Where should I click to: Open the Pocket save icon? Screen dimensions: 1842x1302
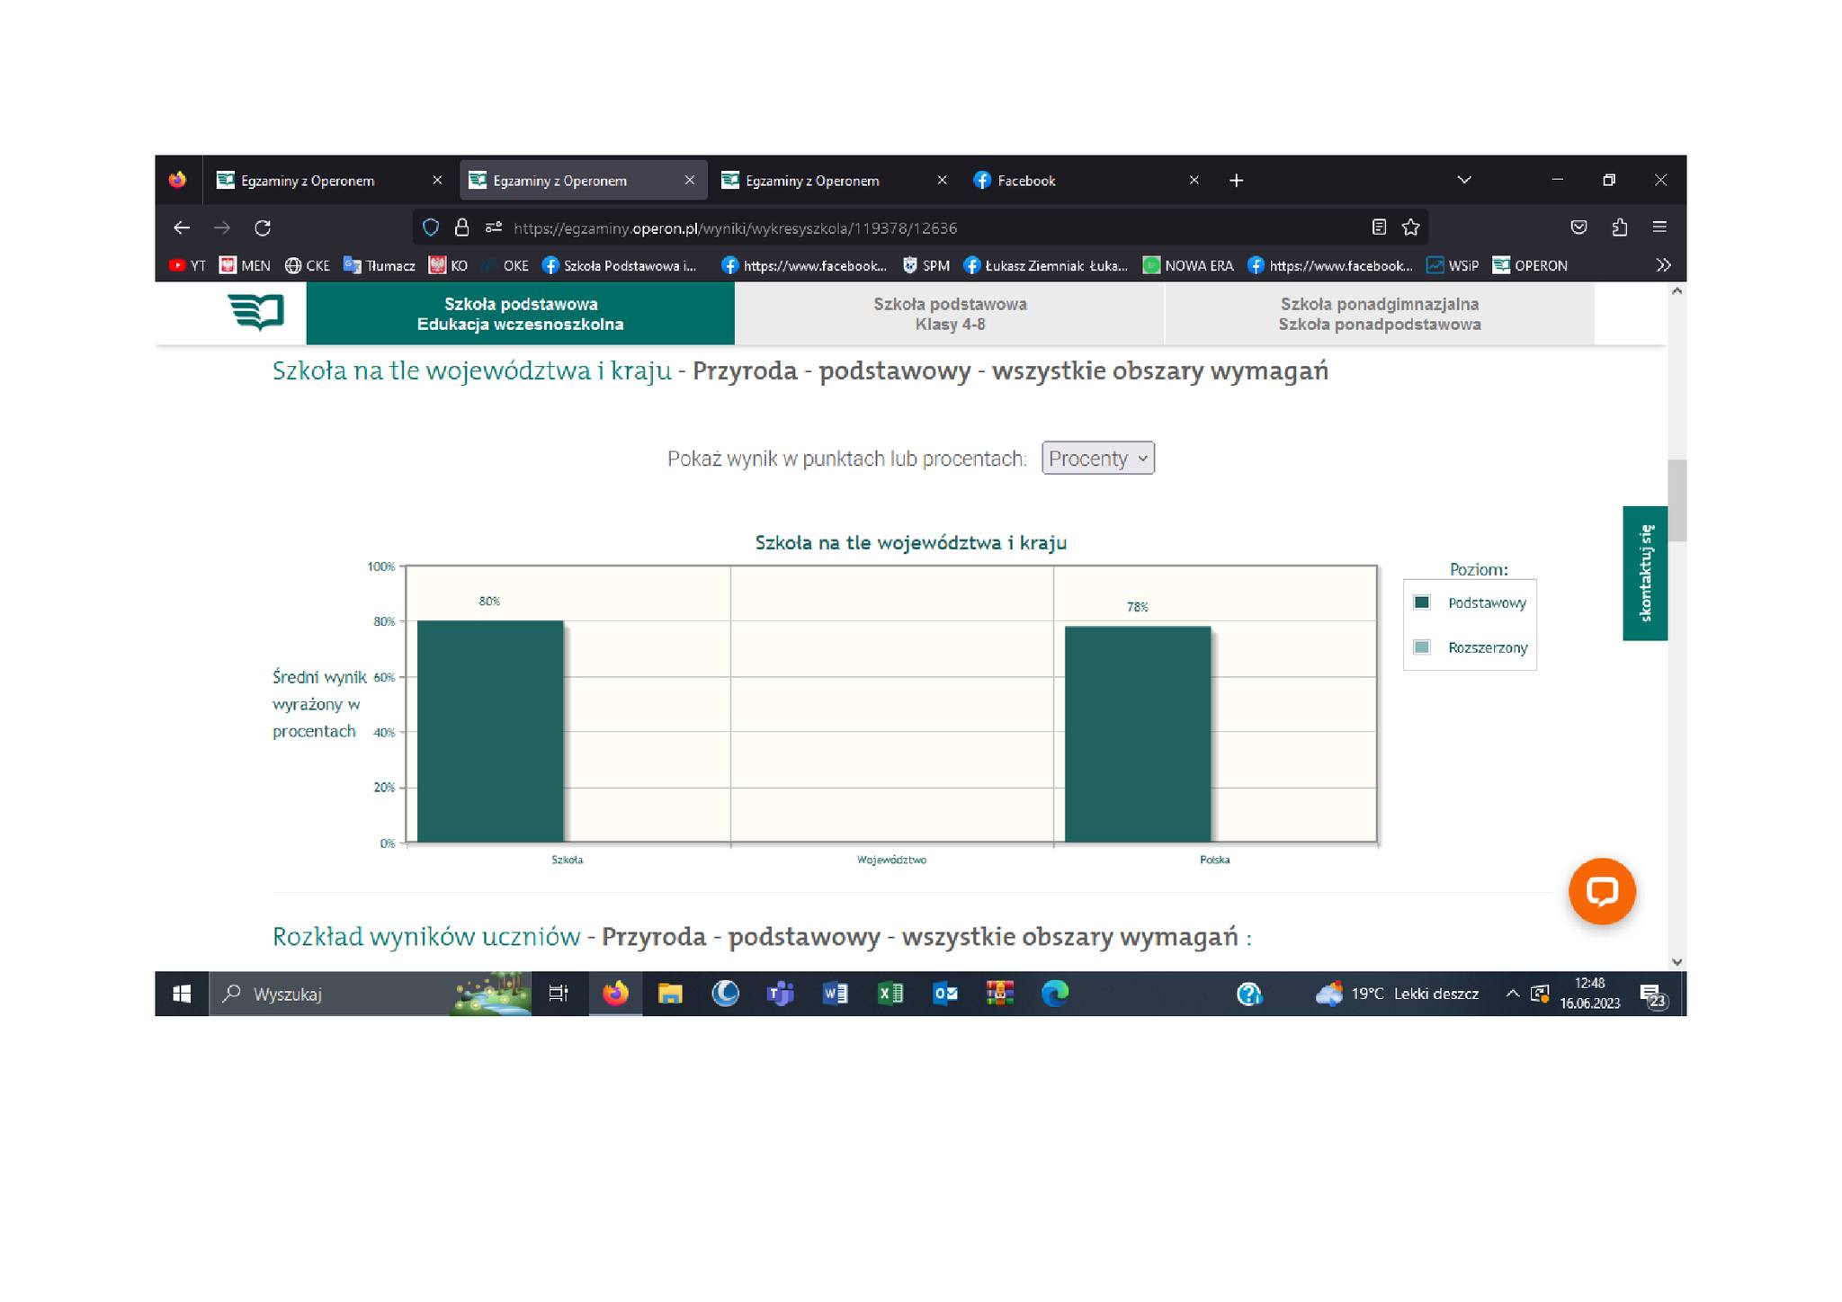(1578, 227)
